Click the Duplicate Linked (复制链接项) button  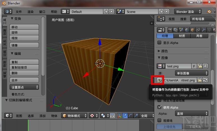pyautogui.click(x=24, y=67)
